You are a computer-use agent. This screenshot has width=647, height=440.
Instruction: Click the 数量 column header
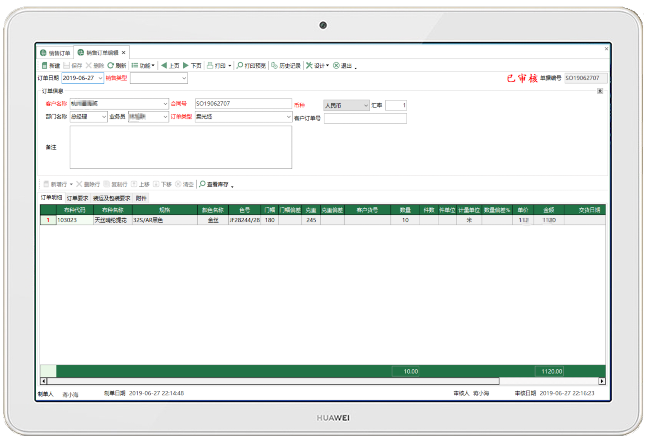click(x=405, y=210)
